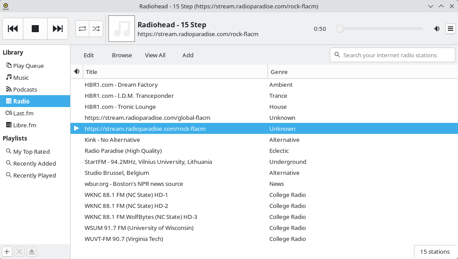This screenshot has height=259, width=458.
Task: Select HBR1.com - I.D.M. Tranceponder station
Action: coord(264,96)
